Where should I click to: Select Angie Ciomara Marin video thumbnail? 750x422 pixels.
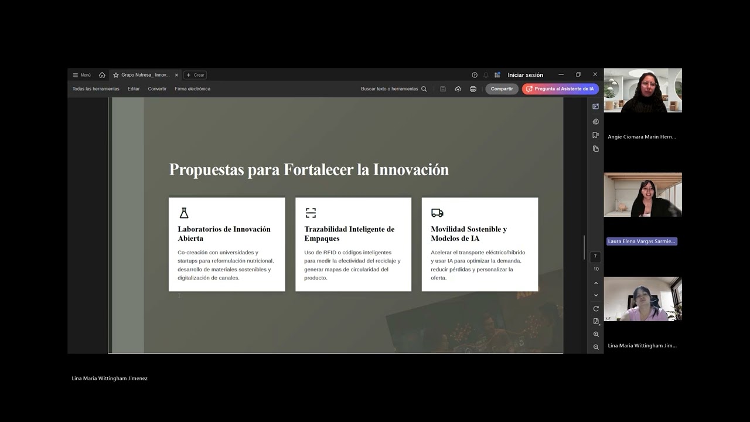(x=643, y=90)
